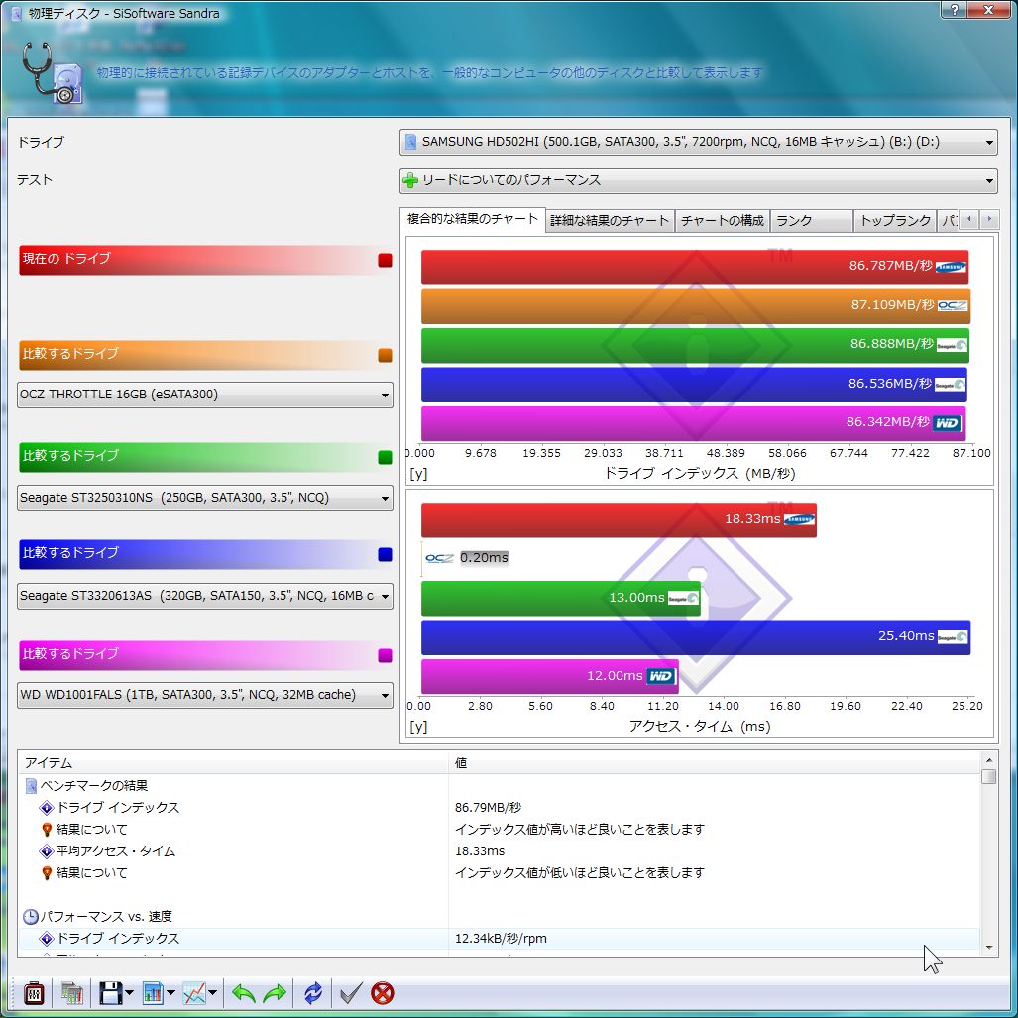Screen dimensions: 1018x1018
Task: Click the red cancel X icon
Action: 383,993
